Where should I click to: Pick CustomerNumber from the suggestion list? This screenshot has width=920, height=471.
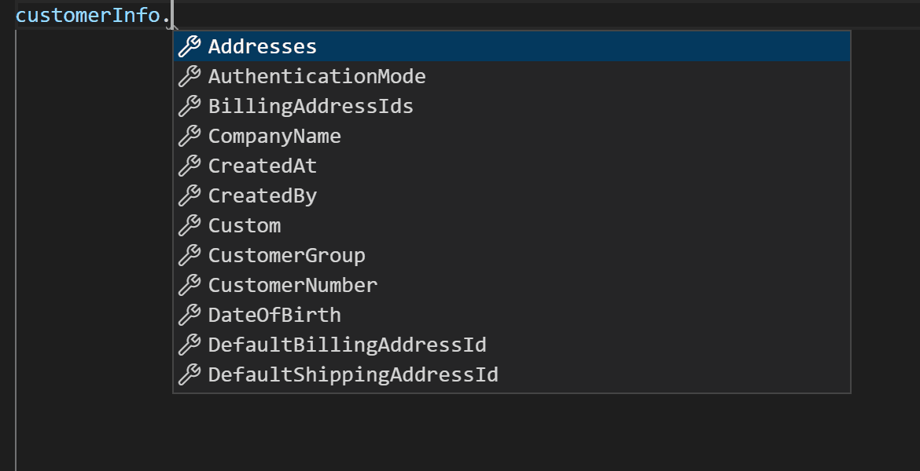(x=293, y=285)
